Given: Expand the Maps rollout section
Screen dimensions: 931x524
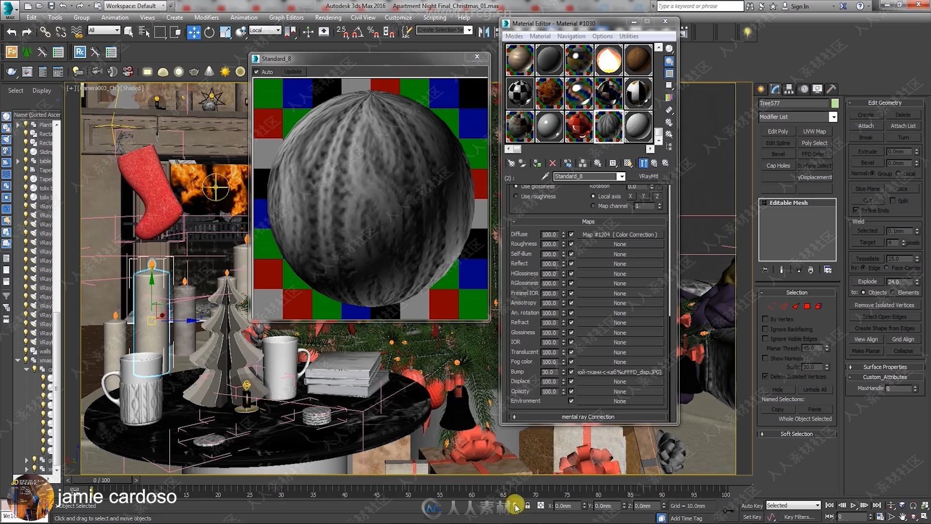Looking at the screenshot, I should (588, 221).
